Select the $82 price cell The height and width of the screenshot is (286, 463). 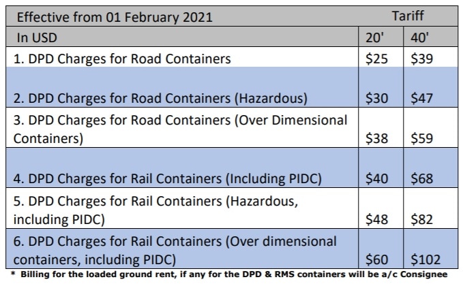tap(423, 219)
